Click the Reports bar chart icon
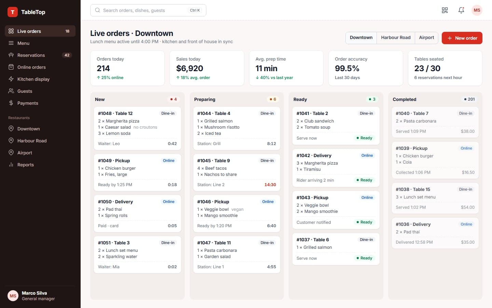This screenshot has height=308, width=492. (11, 165)
